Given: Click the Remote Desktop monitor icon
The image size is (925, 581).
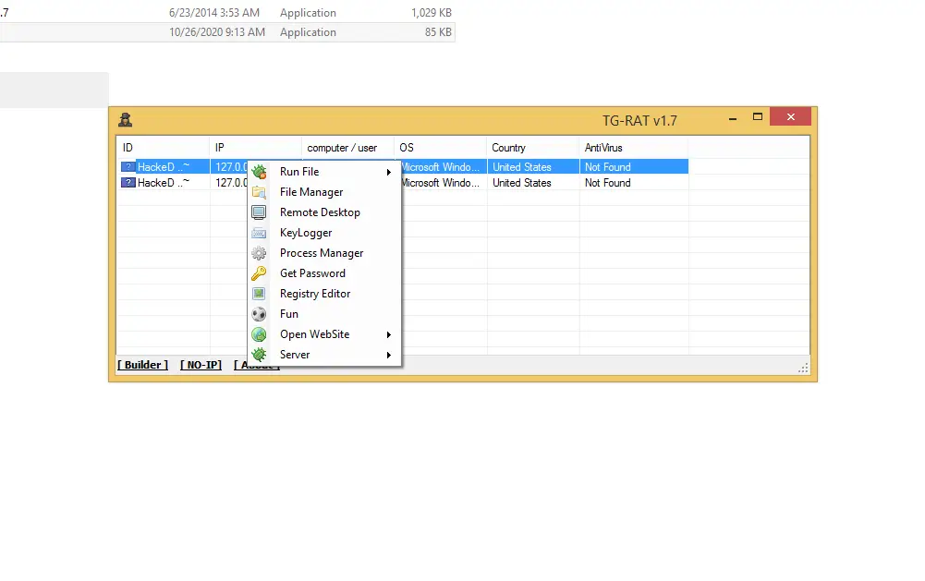Looking at the screenshot, I should pyautogui.click(x=260, y=212).
